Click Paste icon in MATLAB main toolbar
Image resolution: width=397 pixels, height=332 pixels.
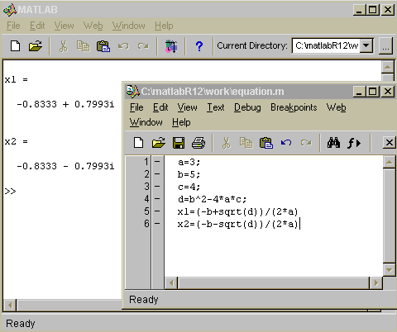103,45
